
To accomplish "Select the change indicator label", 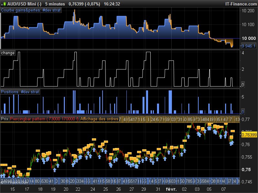I will click(8, 53).
